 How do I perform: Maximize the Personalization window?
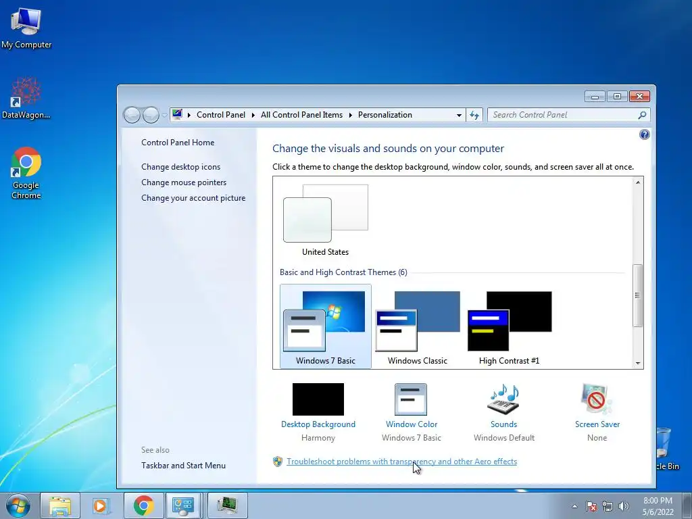point(617,96)
